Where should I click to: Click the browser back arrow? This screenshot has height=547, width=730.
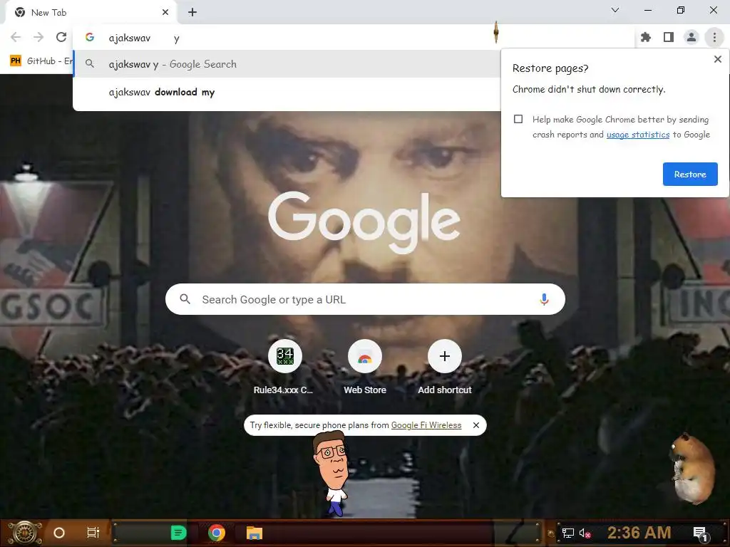pyautogui.click(x=16, y=37)
